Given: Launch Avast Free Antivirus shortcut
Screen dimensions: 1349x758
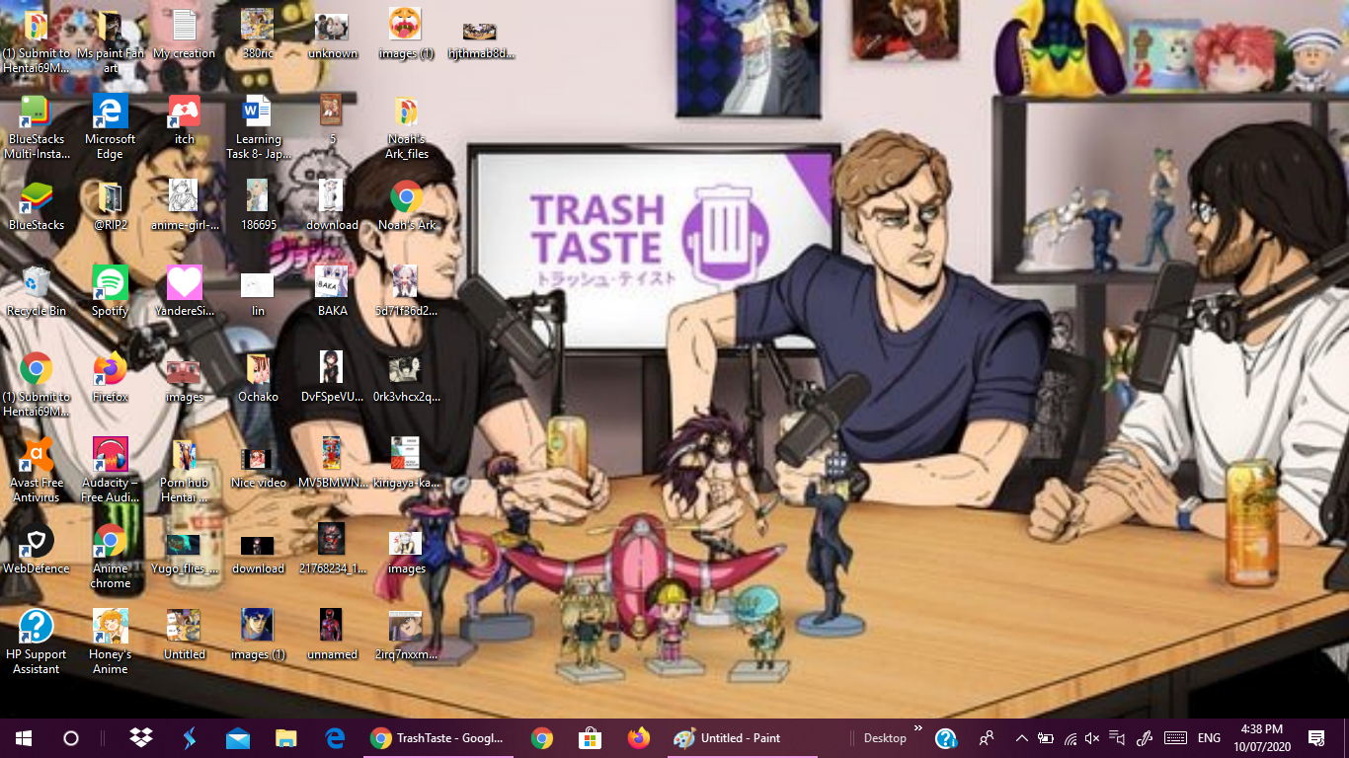Looking at the screenshot, I should [x=37, y=456].
